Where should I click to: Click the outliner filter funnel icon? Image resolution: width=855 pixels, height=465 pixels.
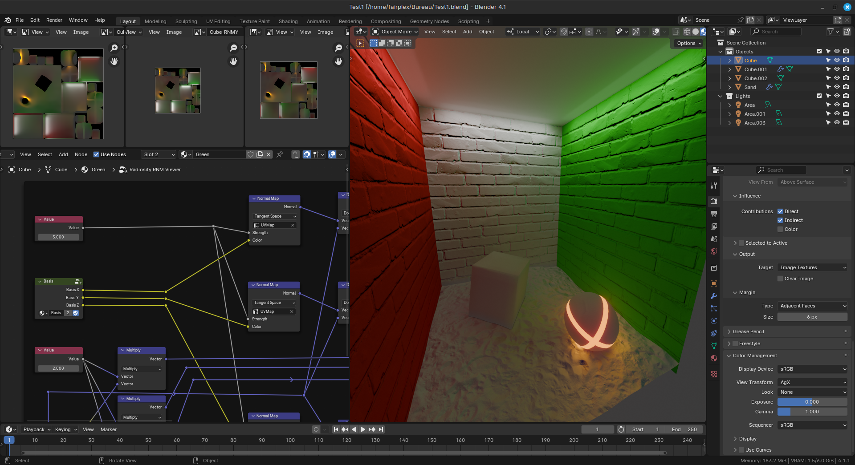[830, 32]
